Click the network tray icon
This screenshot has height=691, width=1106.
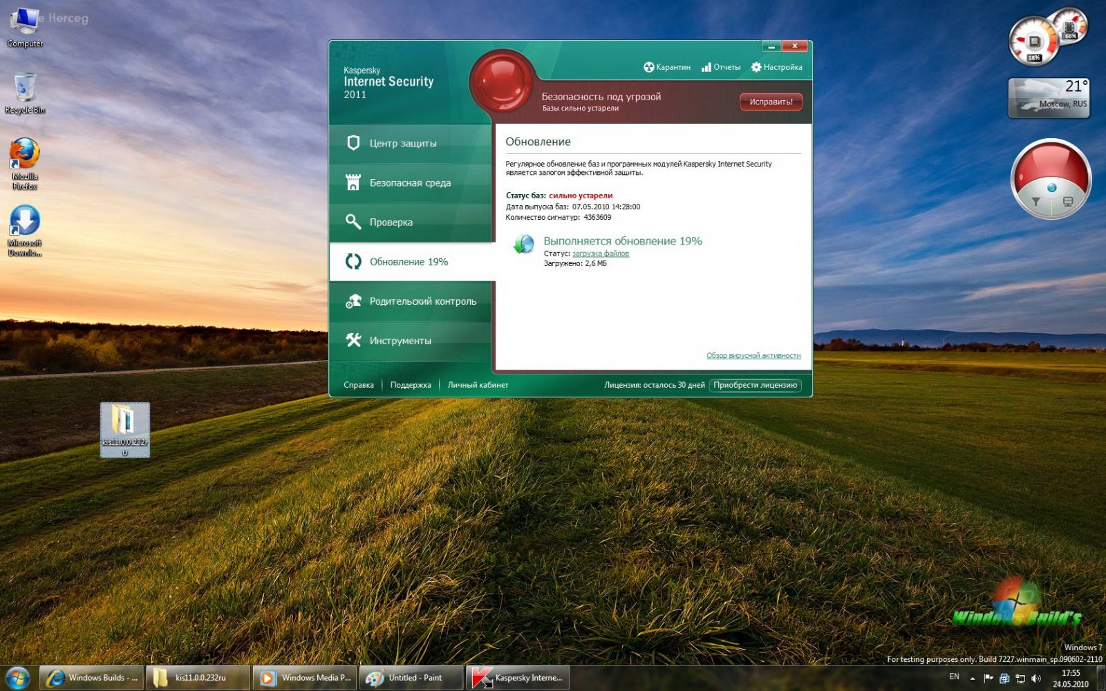tap(1020, 679)
